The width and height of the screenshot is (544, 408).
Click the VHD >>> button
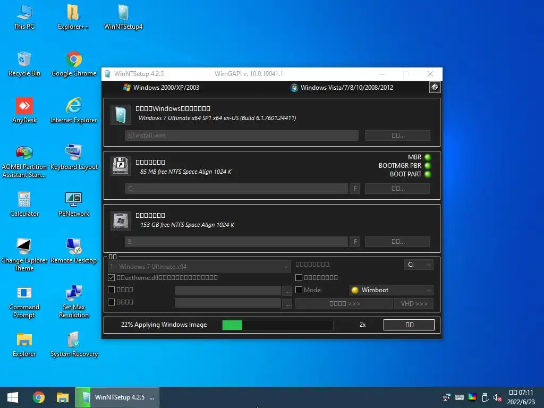(x=414, y=304)
